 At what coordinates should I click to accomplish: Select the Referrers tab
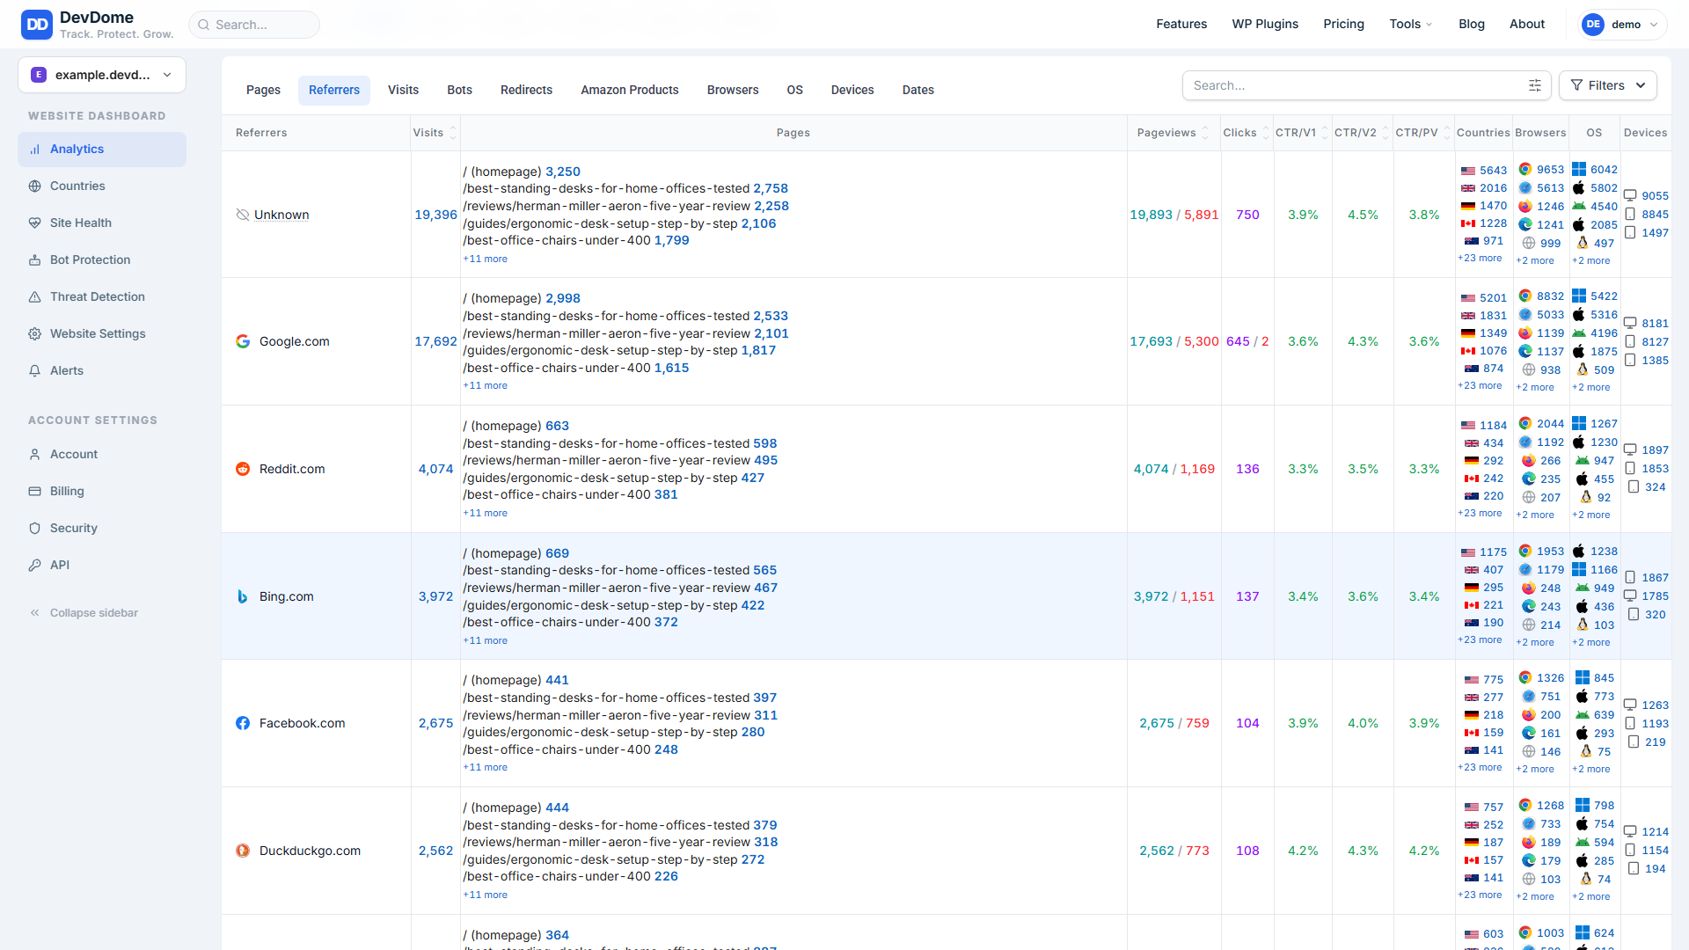click(334, 91)
